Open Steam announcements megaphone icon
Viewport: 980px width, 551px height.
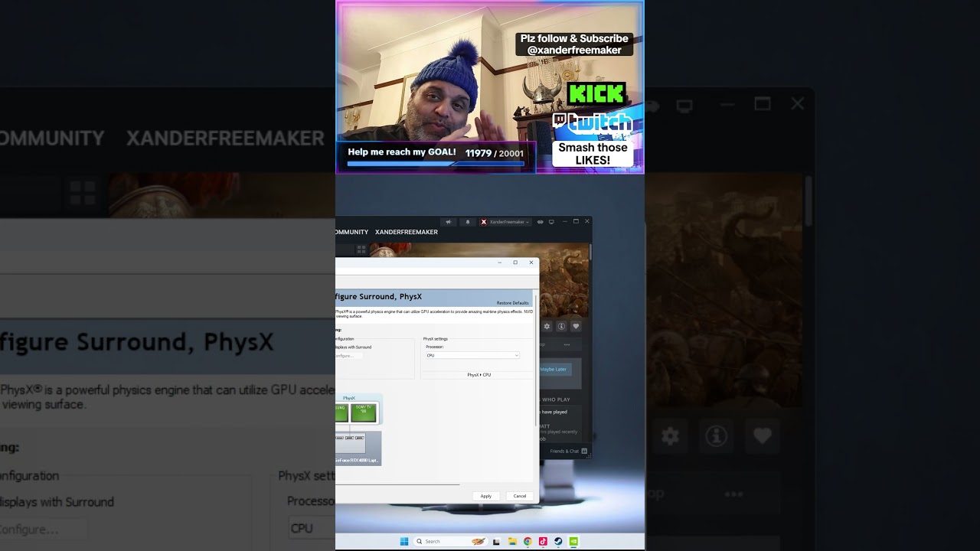point(449,222)
